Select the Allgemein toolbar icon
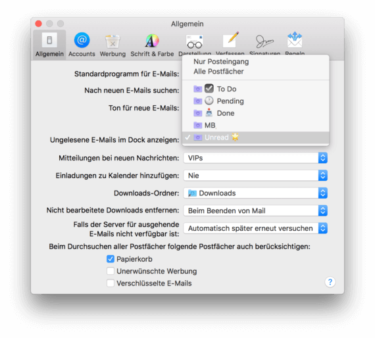This screenshot has width=375, height=338. [49, 45]
